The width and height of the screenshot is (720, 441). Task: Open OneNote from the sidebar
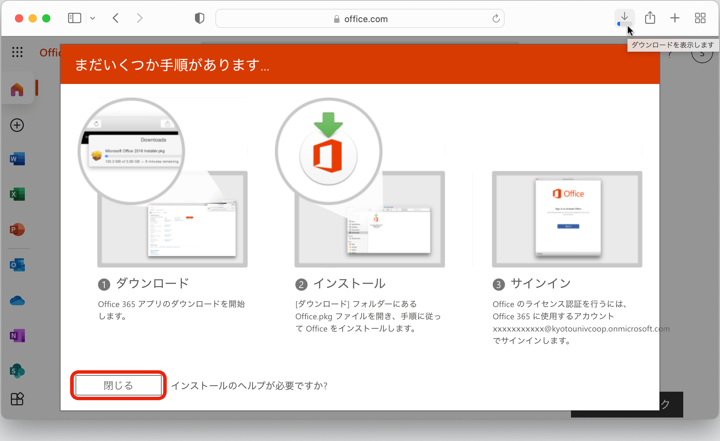tap(17, 336)
